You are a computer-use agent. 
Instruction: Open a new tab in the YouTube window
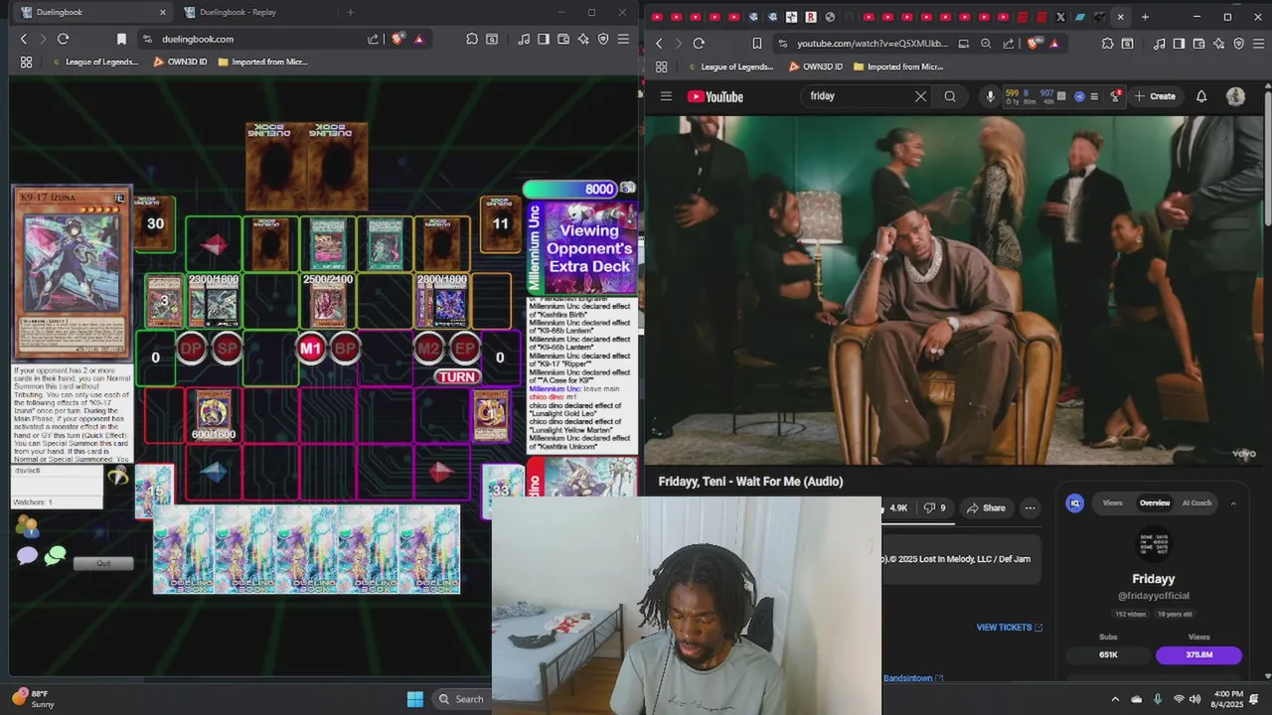1145,17
